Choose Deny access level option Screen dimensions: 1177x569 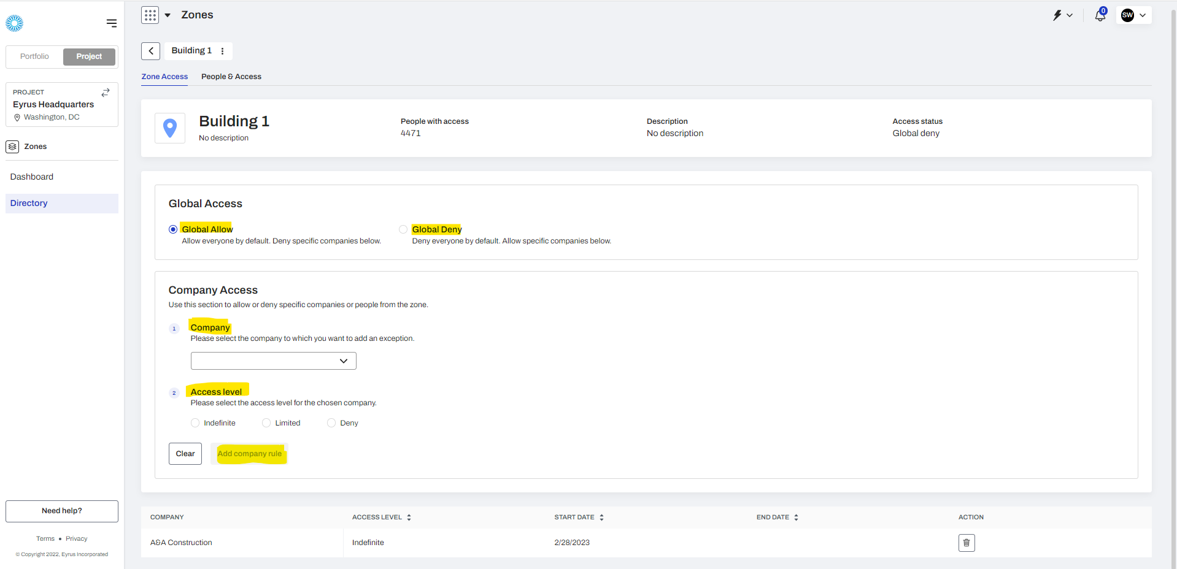(331, 423)
